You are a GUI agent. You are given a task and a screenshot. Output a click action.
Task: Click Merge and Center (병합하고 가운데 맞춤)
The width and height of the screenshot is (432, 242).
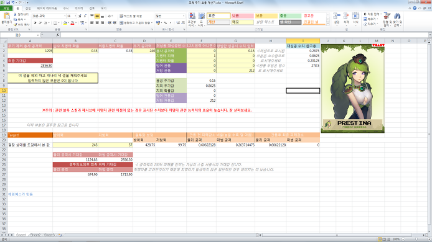click(x=134, y=23)
